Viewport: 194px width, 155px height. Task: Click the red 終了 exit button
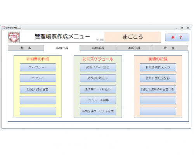click(x=177, y=38)
